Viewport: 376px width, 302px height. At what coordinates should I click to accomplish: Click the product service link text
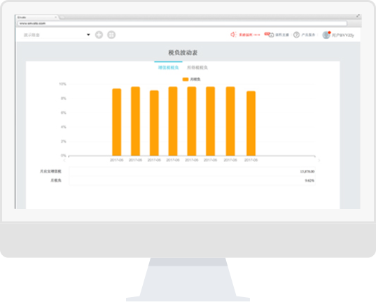308,35
